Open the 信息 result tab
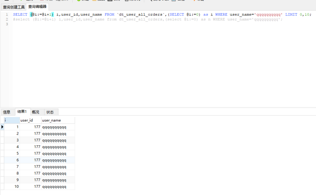Viewport: 316px width, 195px height. coord(7,112)
